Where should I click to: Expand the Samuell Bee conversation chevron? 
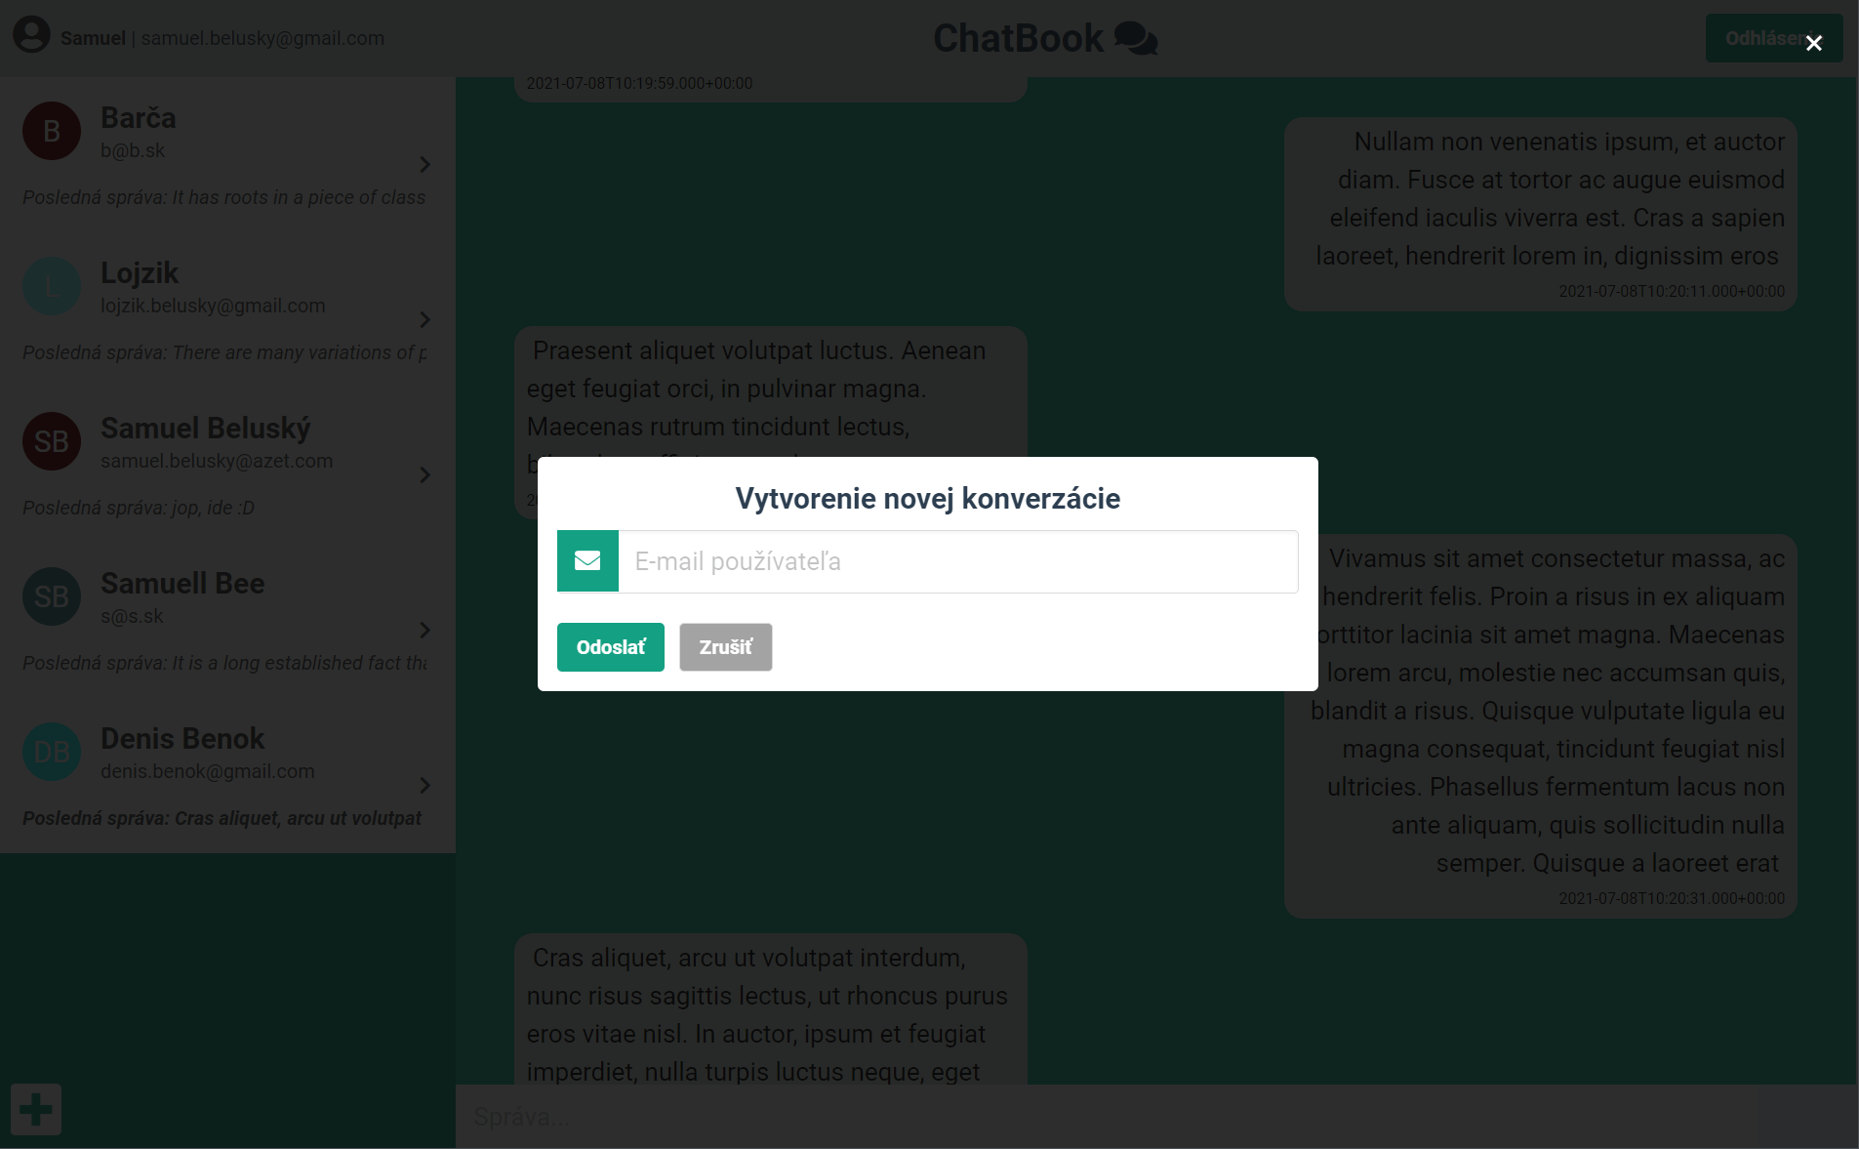click(424, 630)
